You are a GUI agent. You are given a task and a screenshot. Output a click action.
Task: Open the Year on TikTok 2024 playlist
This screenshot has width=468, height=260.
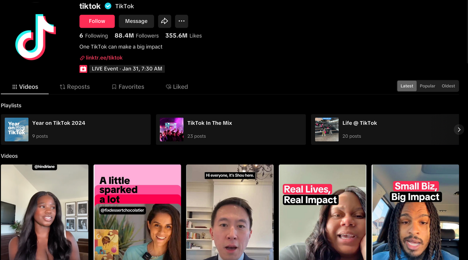click(76, 129)
